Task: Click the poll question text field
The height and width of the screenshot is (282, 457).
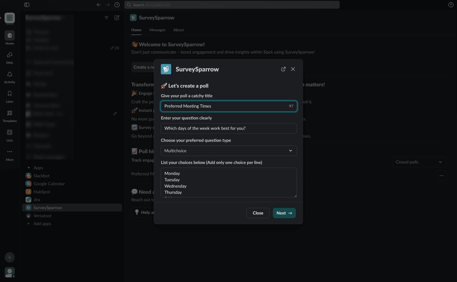Action: click(x=229, y=128)
